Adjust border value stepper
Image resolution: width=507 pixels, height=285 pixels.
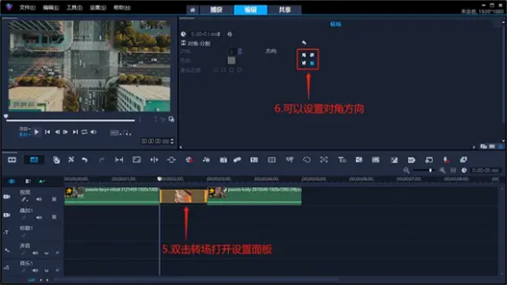(x=240, y=51)
